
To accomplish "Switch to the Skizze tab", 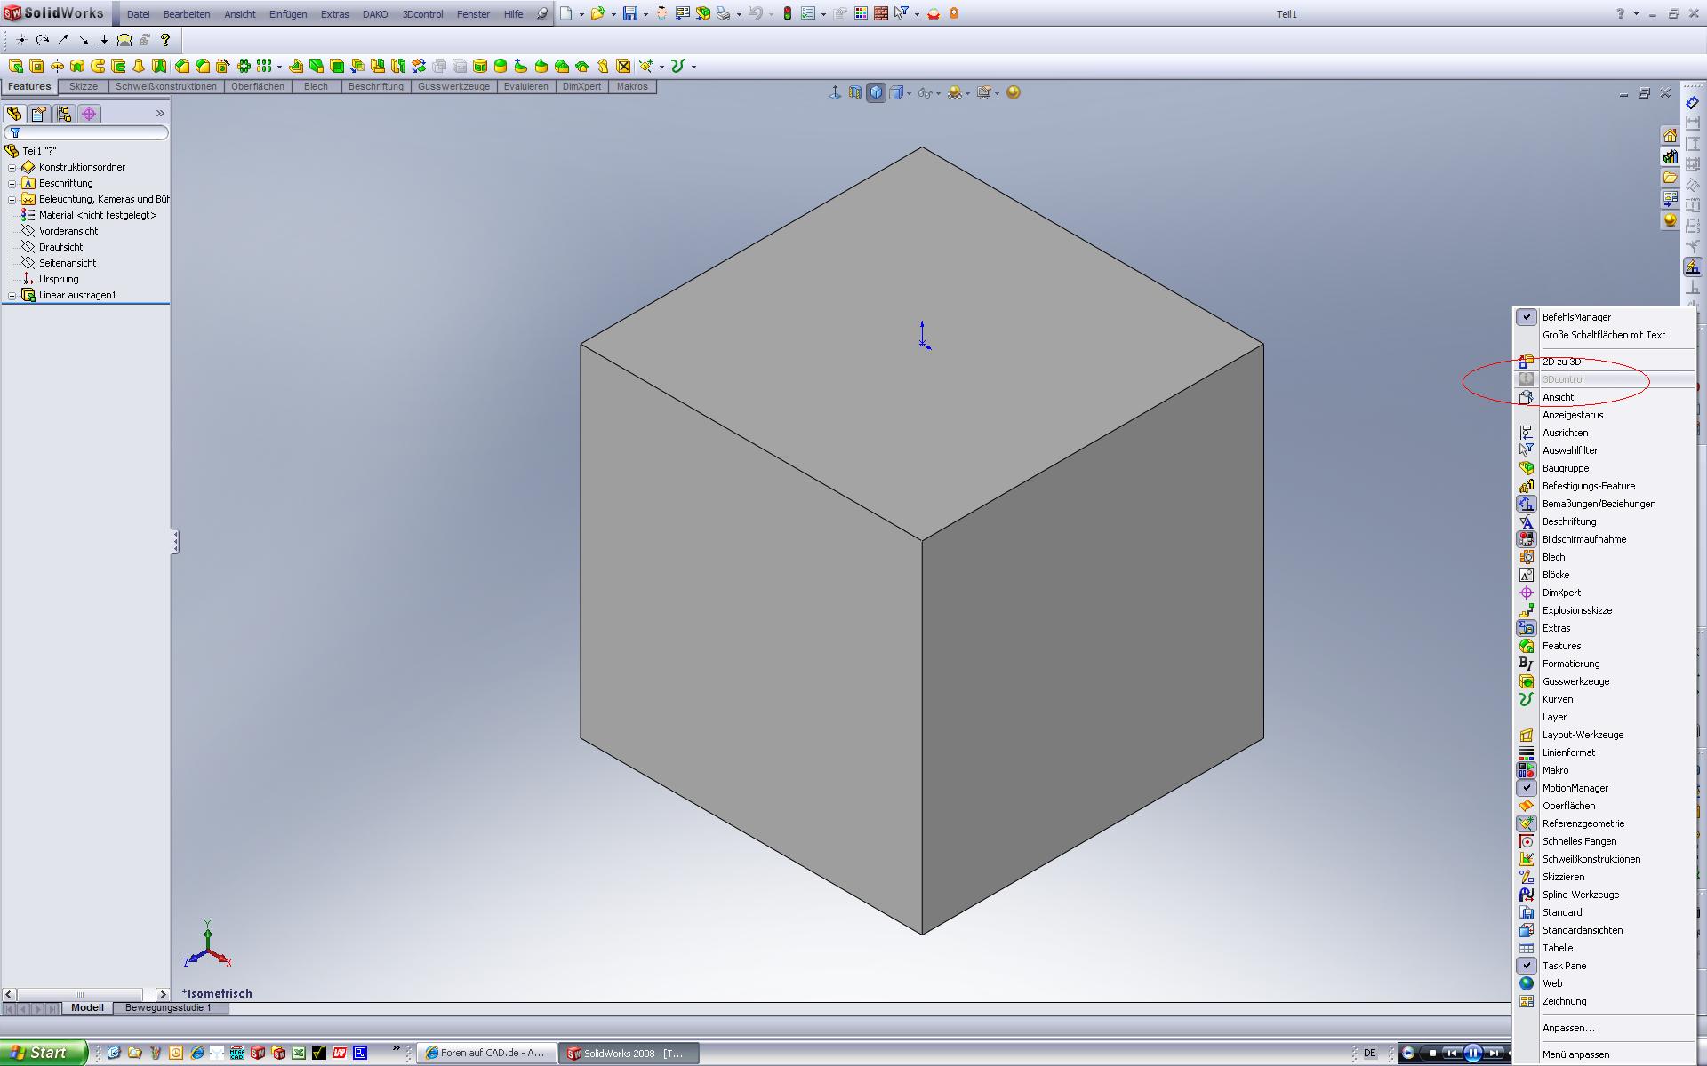I will click(x=84, y=86).
